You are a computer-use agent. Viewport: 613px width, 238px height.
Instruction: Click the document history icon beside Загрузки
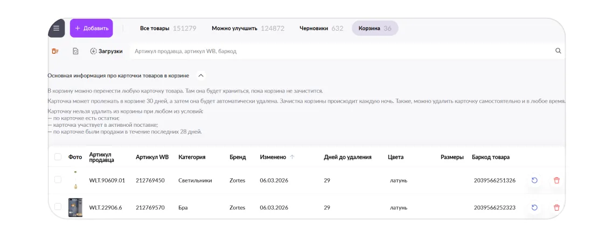(75, 51)
